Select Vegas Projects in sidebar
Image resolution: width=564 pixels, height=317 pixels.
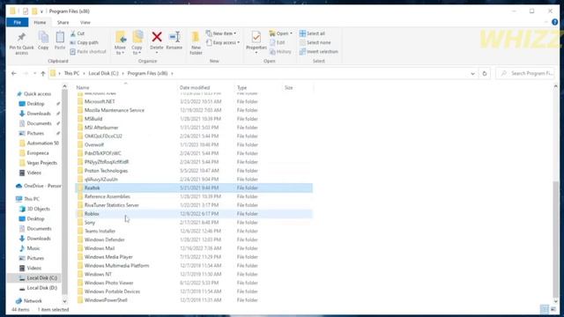coord(41,163)
